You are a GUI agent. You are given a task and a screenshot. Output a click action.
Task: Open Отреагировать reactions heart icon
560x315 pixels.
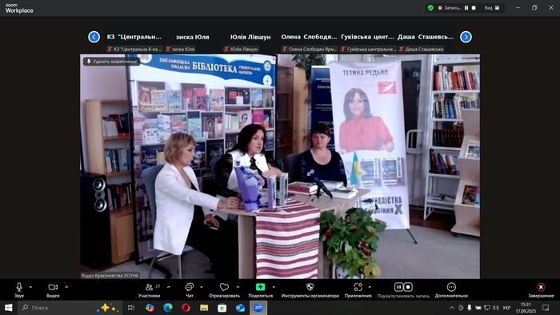(x=224, y=287)
